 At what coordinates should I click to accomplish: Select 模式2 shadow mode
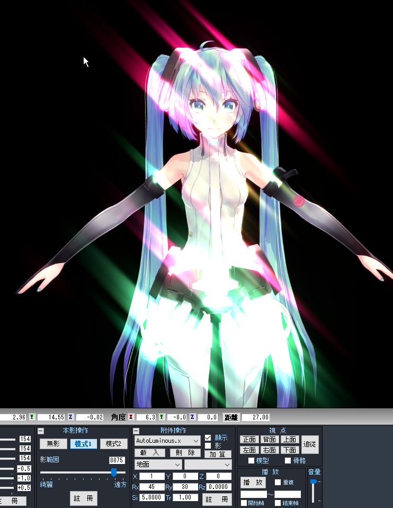click(x=113, y=443)
